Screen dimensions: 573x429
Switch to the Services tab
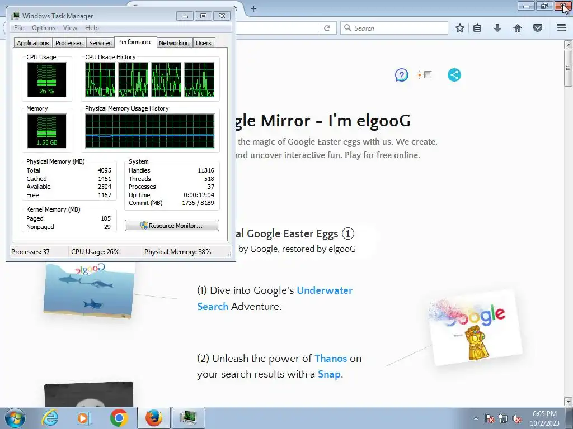coord(100,43)
